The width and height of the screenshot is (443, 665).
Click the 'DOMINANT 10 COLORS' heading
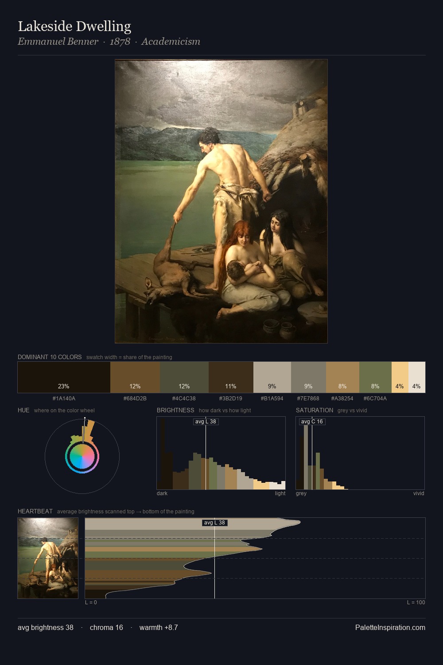click(x=50, y=357)
